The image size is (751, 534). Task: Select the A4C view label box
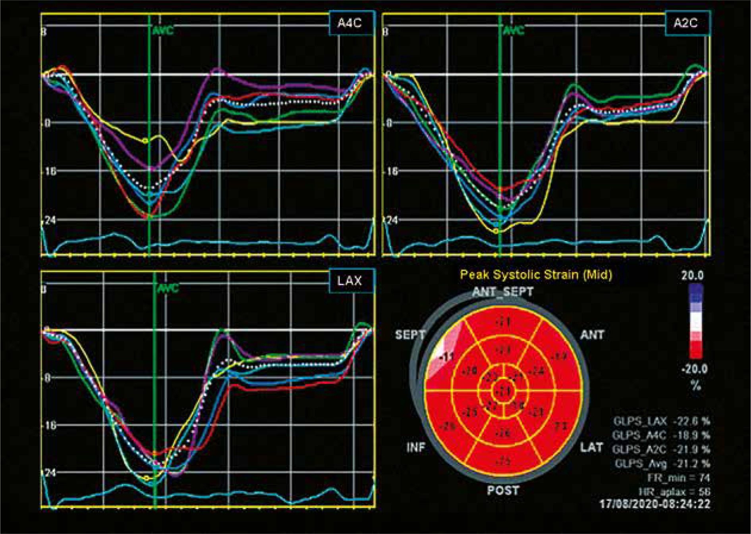[350, 23]
